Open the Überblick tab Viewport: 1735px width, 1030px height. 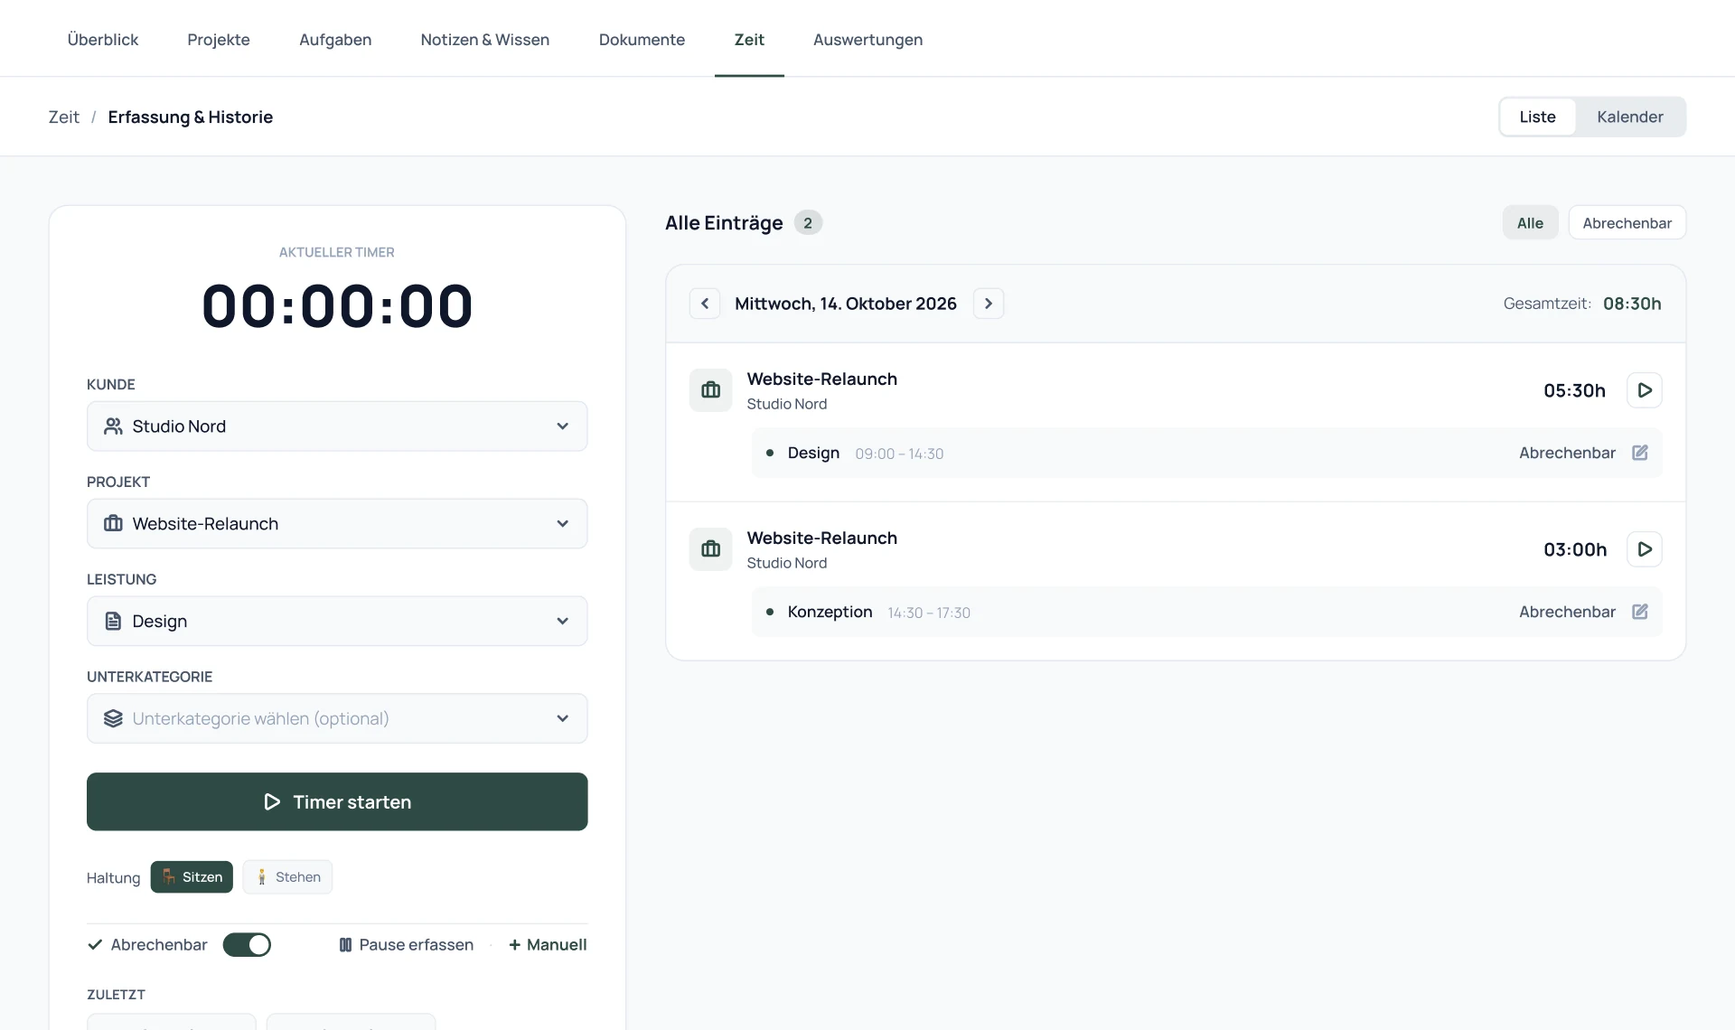coord(103,40)
